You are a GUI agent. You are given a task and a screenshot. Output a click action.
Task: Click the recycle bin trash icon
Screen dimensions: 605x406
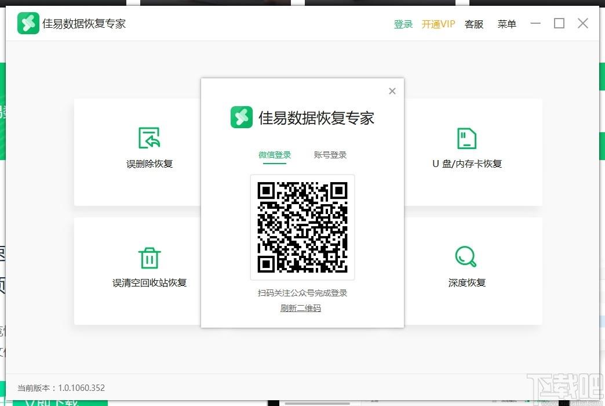150,258
